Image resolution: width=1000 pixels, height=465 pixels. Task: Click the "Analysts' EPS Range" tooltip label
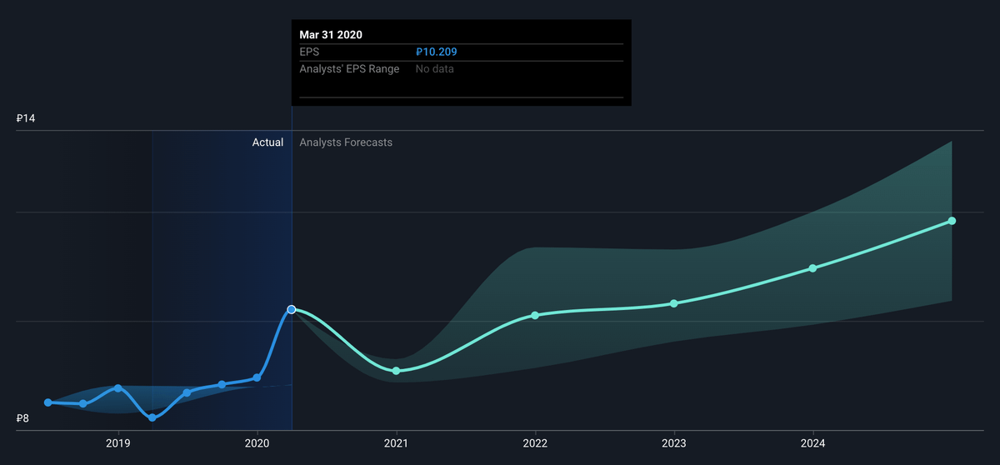coord(349,68)
